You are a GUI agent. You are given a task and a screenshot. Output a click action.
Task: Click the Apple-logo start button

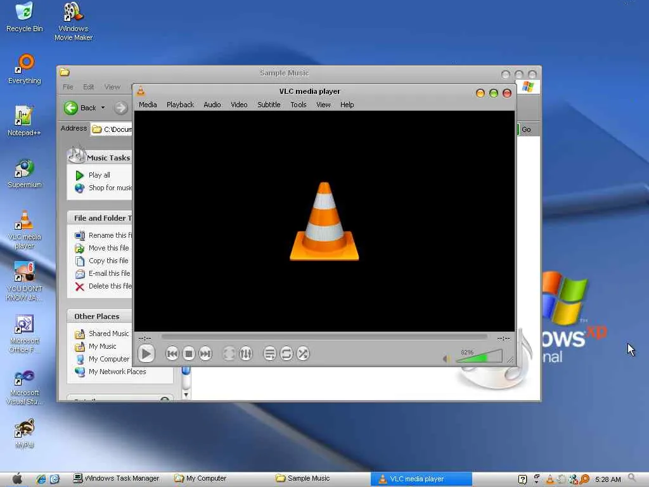pyautogui.click(x=17, y=479)
